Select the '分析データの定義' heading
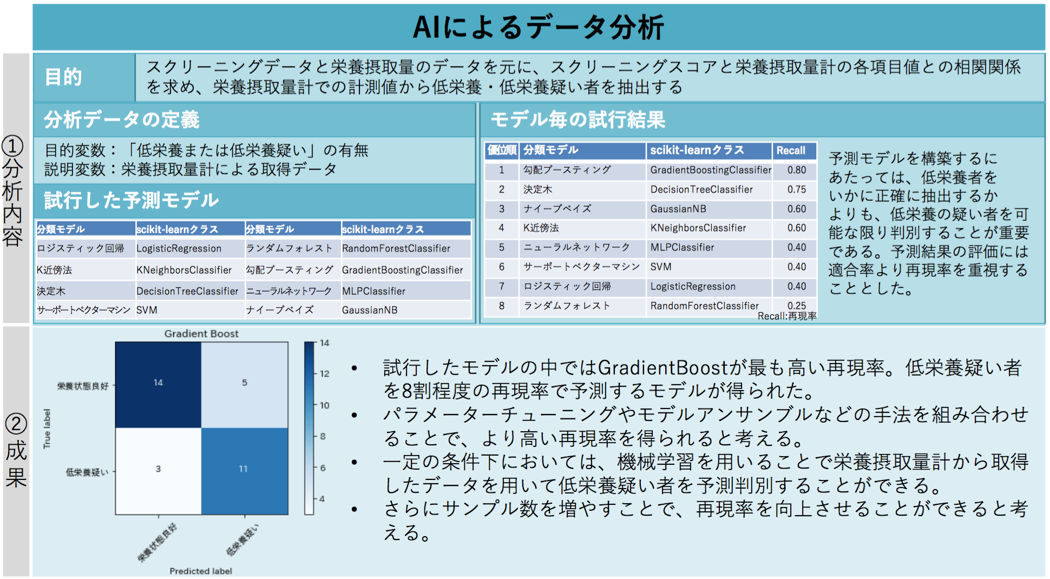The width and height of the screenshot is (1050, 579). pos(122,120)
